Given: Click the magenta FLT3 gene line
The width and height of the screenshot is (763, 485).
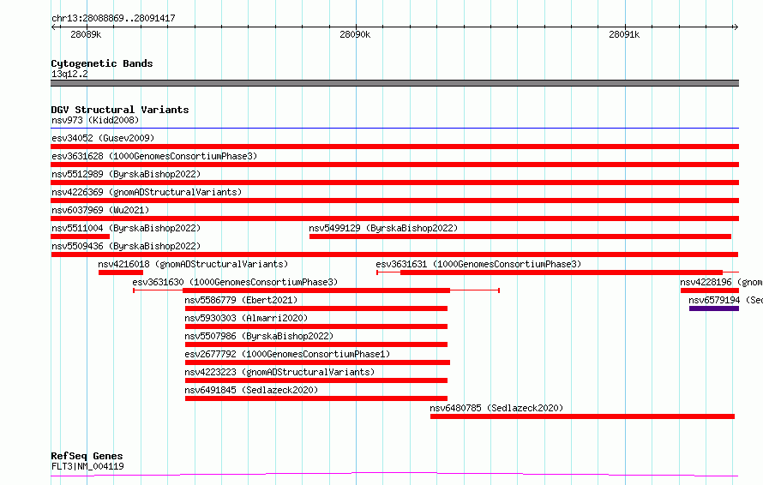Looking at the screenshot, I should [x=394, y=474].
